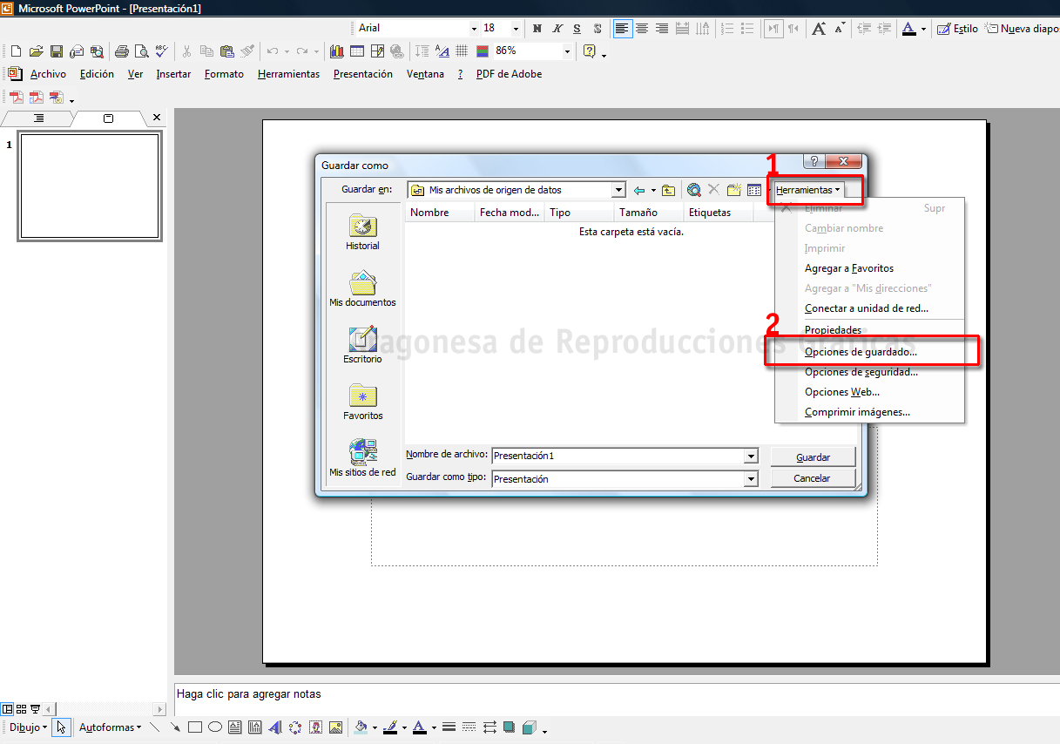
Task: Open the zoom 86% dropdown
Action: pos(567,51)
